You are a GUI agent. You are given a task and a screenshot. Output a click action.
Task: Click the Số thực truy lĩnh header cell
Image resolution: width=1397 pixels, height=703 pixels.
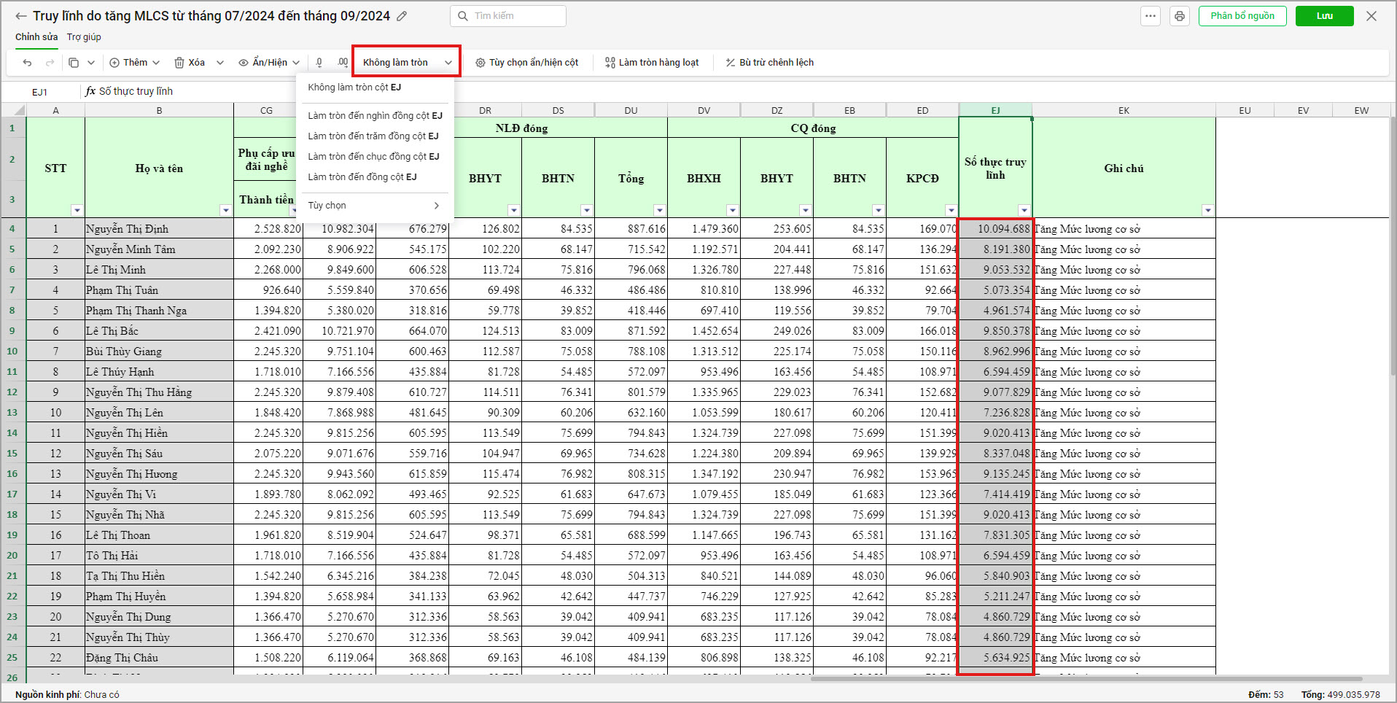click(x=995, y=168)
